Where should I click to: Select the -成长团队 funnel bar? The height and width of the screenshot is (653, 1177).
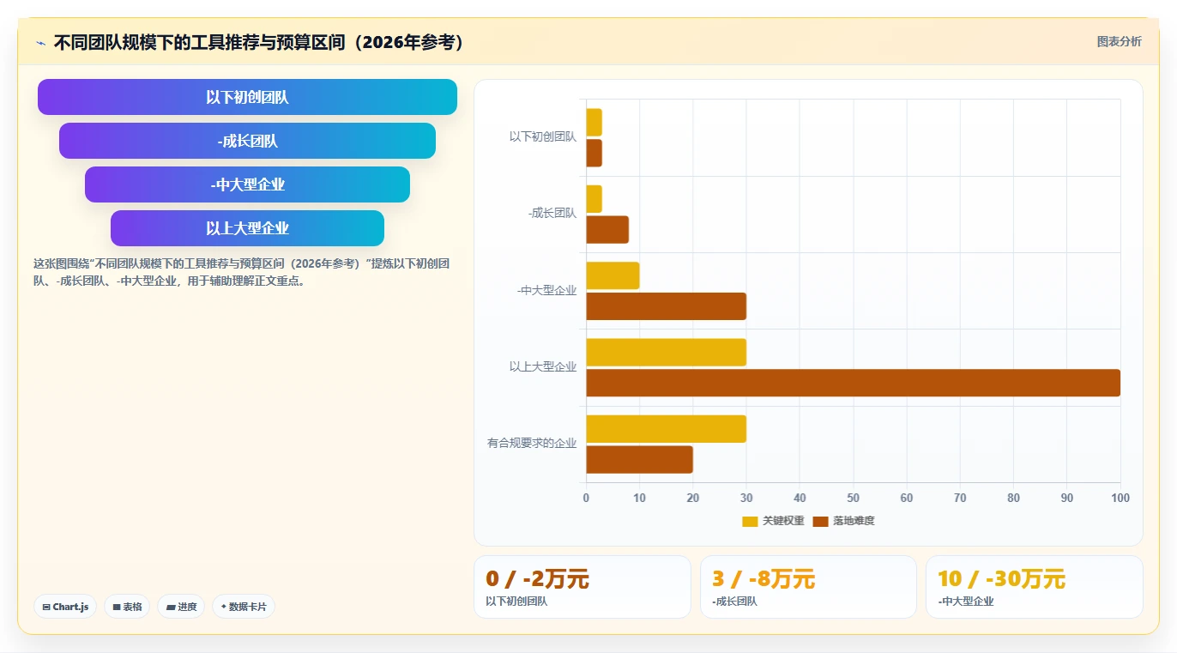tap(247, 141)
